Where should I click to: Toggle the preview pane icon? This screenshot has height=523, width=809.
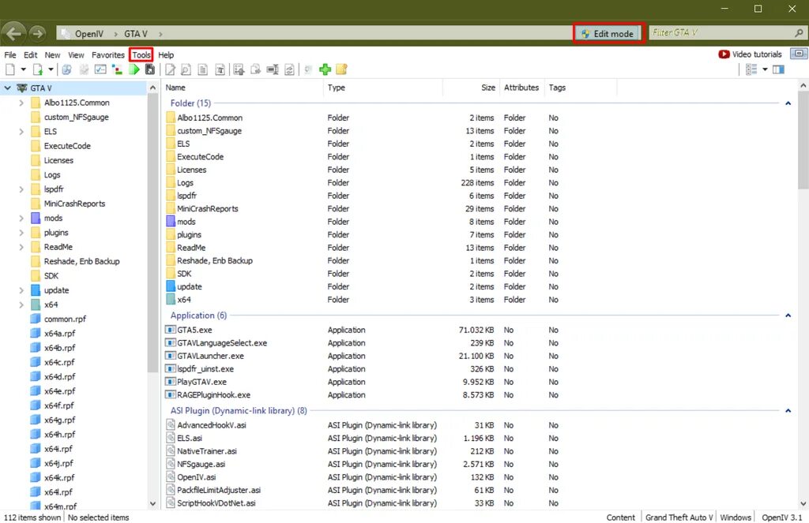[778, 69]
